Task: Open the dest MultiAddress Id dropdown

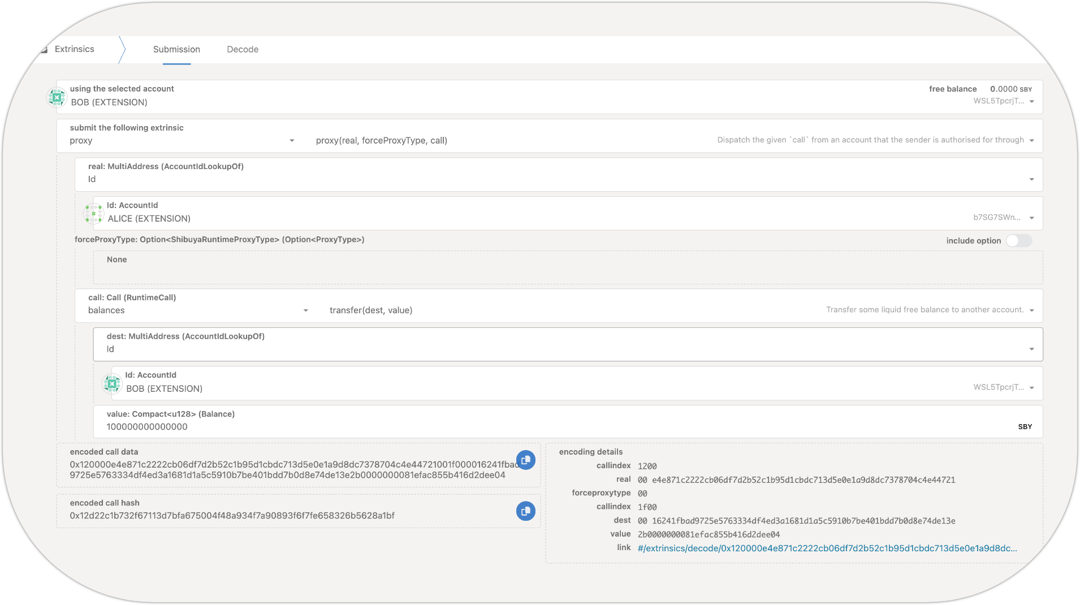Action: point(1031,349)
